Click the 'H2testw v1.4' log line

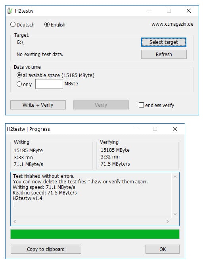[x=27, y=198]
